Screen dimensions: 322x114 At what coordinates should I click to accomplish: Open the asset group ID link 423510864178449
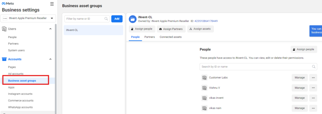pyautogui.click(x=206, y=21)
